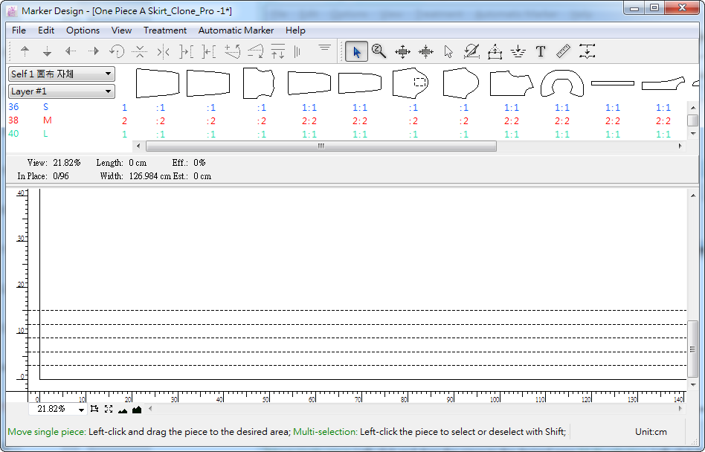Click the large mountain zoom-in icon
The height and width of the screenshot is (452, 705).
coord(137,409)
